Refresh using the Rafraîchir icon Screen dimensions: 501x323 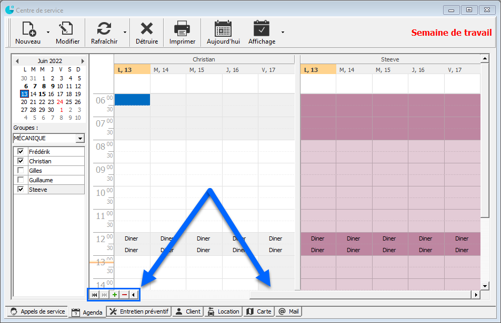(104, 29)
